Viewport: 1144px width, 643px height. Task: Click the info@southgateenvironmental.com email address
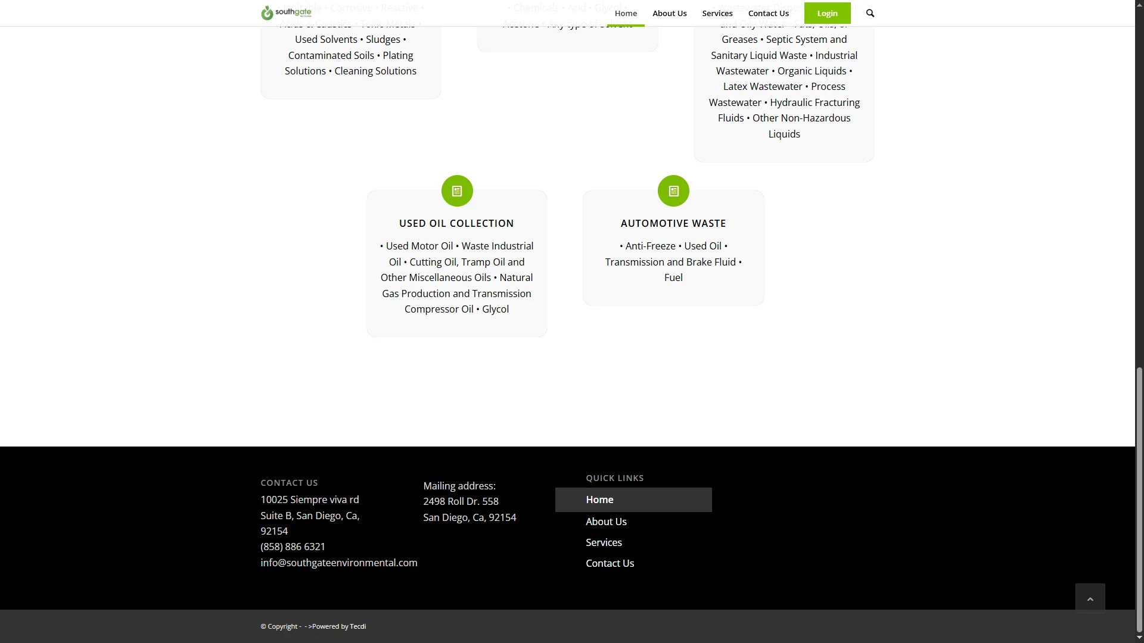(338, 563)
